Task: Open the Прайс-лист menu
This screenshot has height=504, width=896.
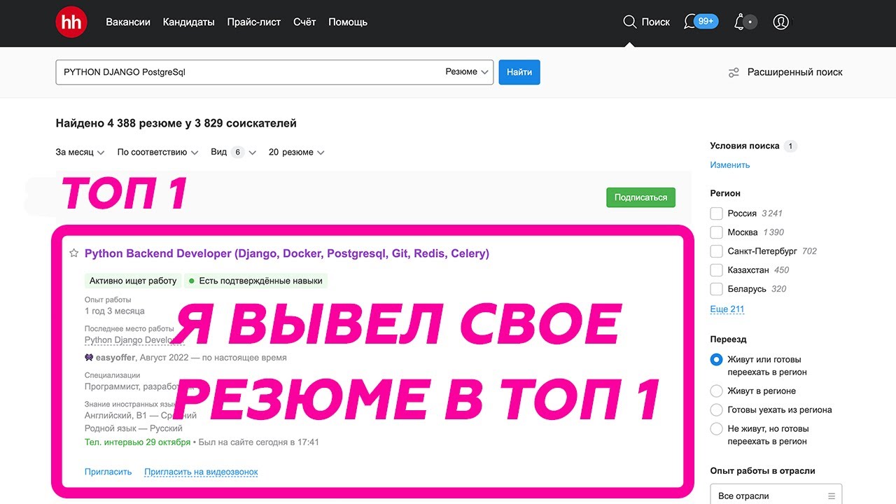Action: 253,22
